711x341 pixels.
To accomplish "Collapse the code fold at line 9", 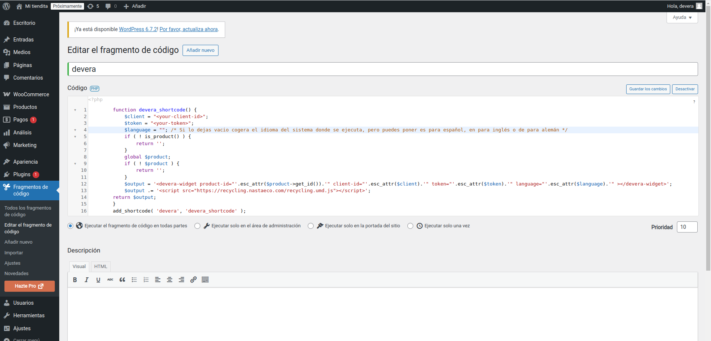I will point(76,164).
